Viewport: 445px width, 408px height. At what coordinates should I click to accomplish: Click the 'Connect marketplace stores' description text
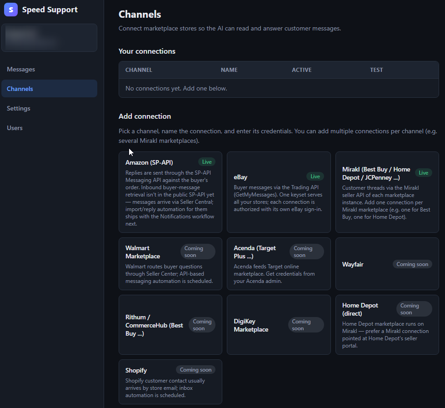230,28
